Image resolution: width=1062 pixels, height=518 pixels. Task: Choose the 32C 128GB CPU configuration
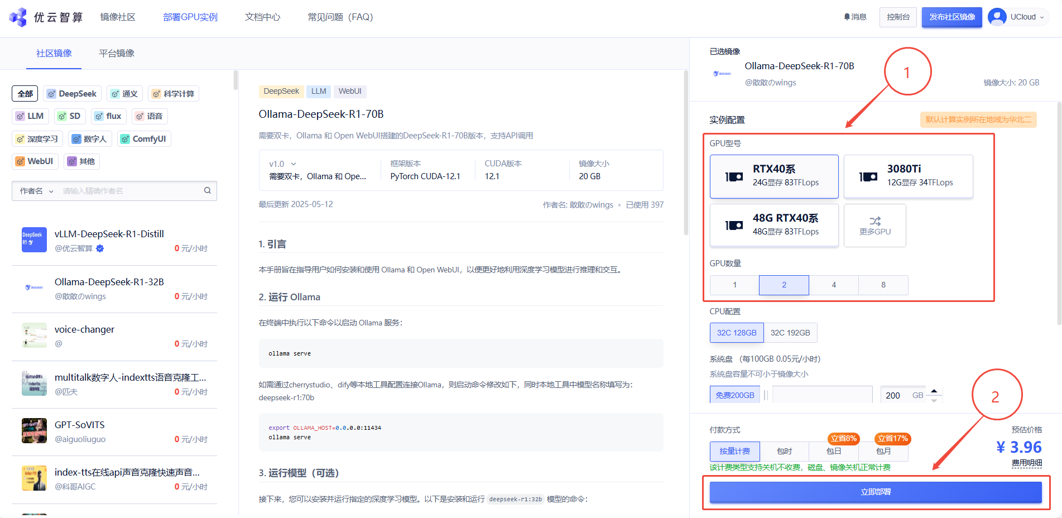[x=737, y=333]
